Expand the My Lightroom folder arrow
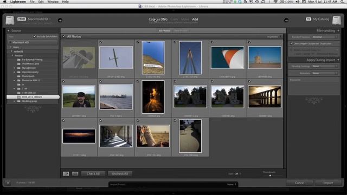 [15, 68]
